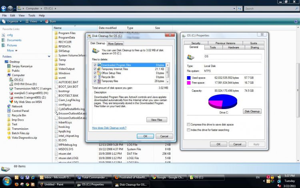Click the Back navigation arrow in Explorer

[4, 8]
